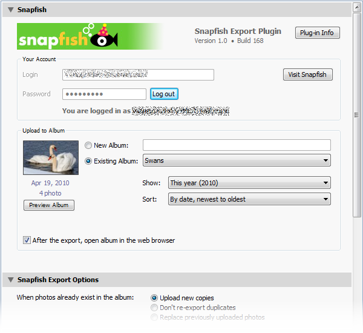363x333 pixels.
Task: Select the New Album radio button
Action: click(88, 145)
